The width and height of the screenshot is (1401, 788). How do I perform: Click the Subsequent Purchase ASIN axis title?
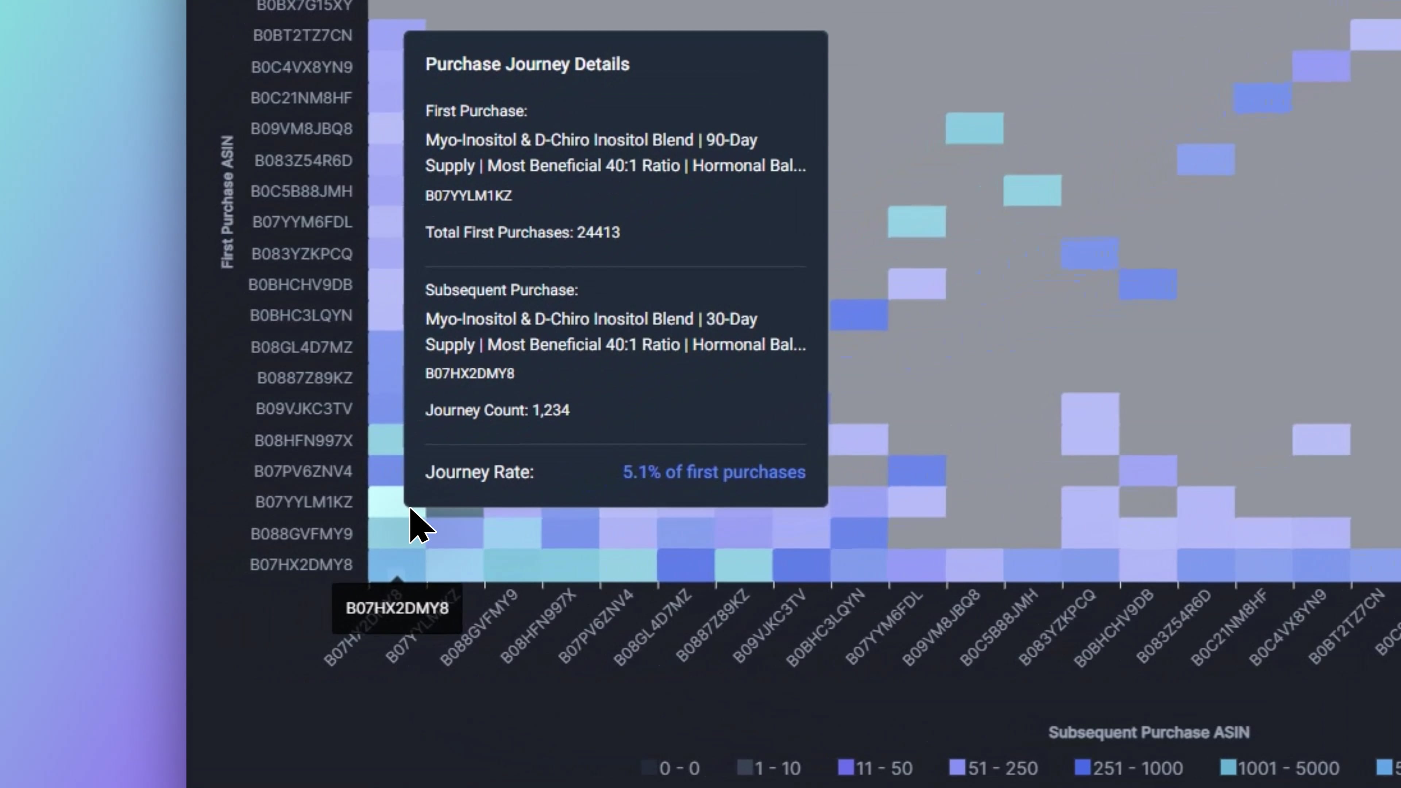coord(1149,733)
